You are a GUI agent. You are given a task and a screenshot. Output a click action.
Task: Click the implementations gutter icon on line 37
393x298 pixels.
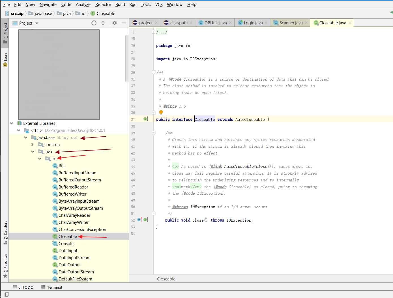[x=146, y=119]
